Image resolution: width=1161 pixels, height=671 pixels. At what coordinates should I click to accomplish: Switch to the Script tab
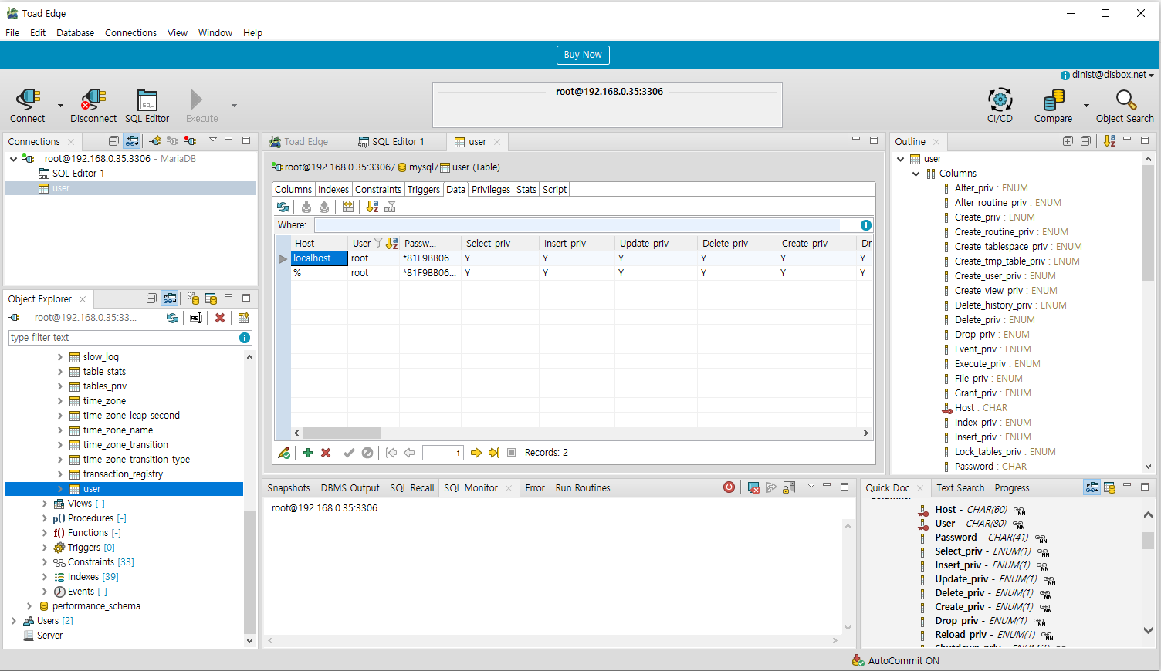(554, 190)
